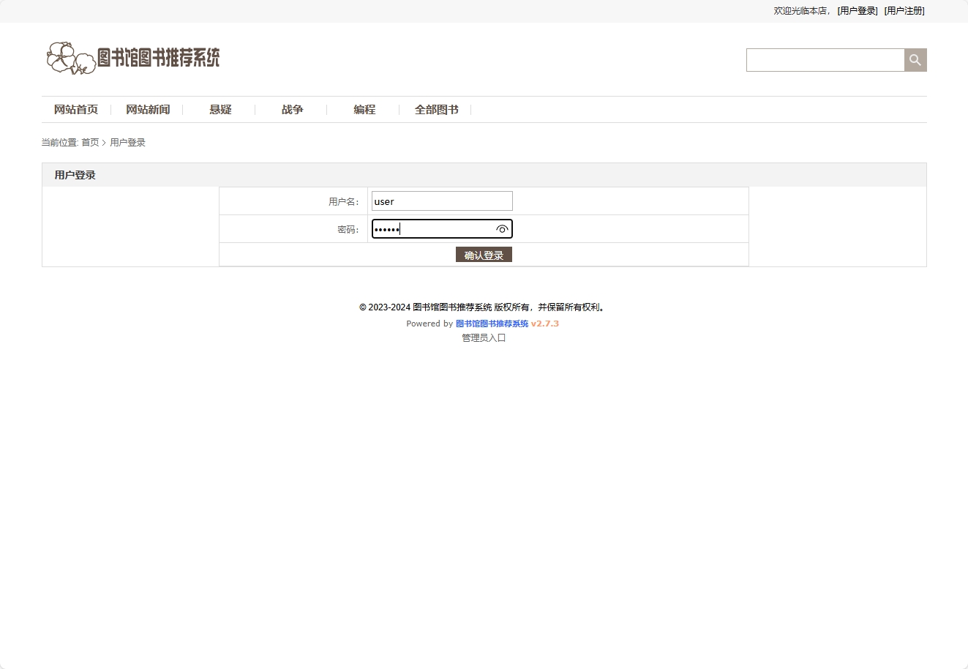Open the 网站首页 navigation tab

[76, 109]
